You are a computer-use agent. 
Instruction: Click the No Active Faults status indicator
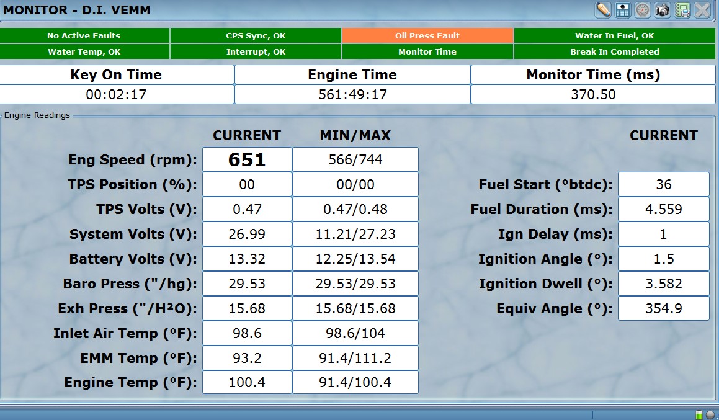(84, 36)
